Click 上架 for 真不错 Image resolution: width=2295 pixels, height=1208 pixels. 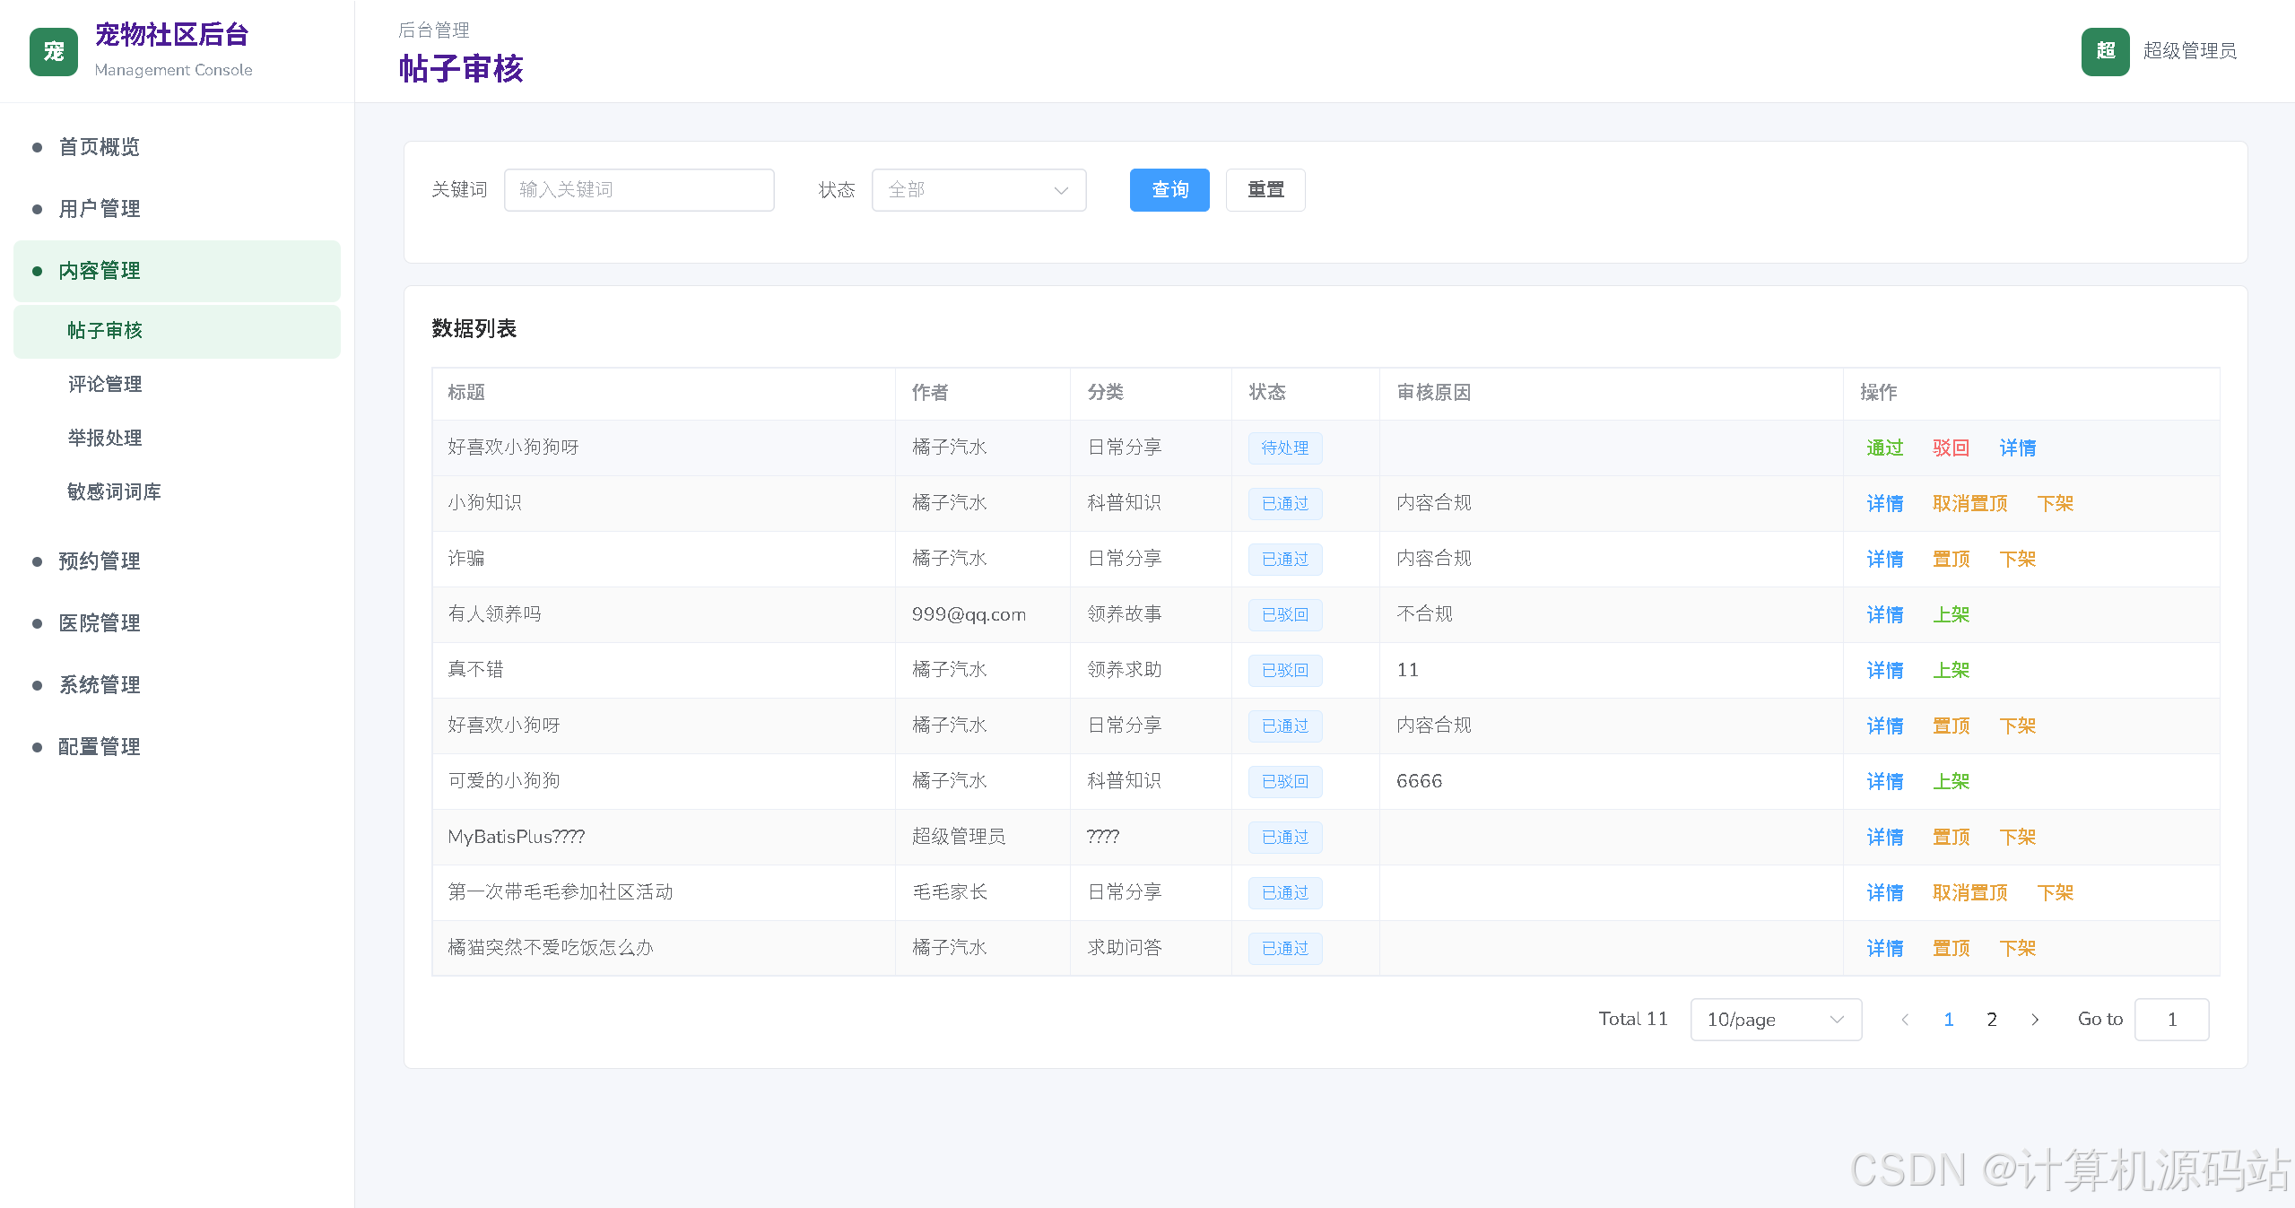[x=1951, y=671]
